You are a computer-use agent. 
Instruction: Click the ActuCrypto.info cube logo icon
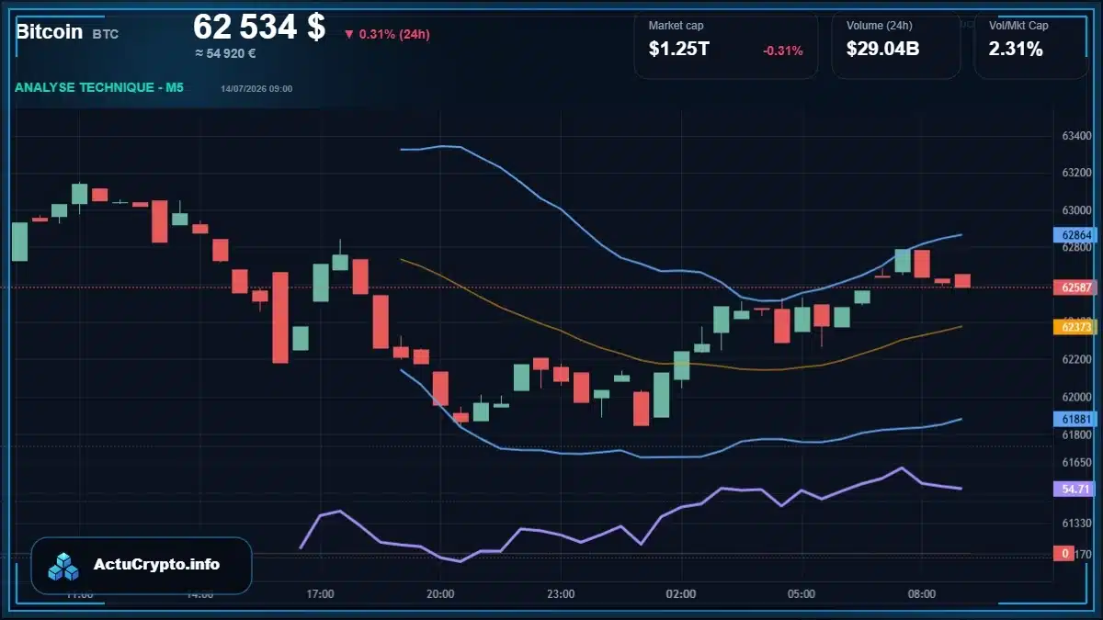point(63,566)
